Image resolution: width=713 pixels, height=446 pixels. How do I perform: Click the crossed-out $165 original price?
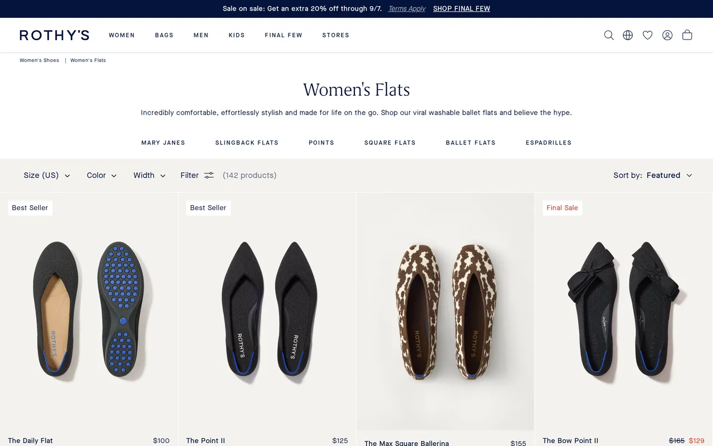pyautogui.click(x=677, y=440)
